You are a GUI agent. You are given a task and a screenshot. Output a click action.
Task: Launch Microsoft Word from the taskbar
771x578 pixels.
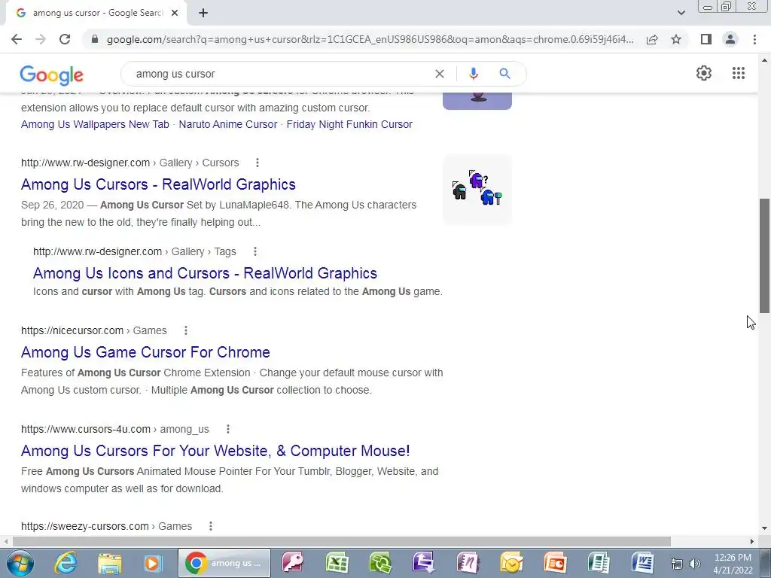(642, 563)
